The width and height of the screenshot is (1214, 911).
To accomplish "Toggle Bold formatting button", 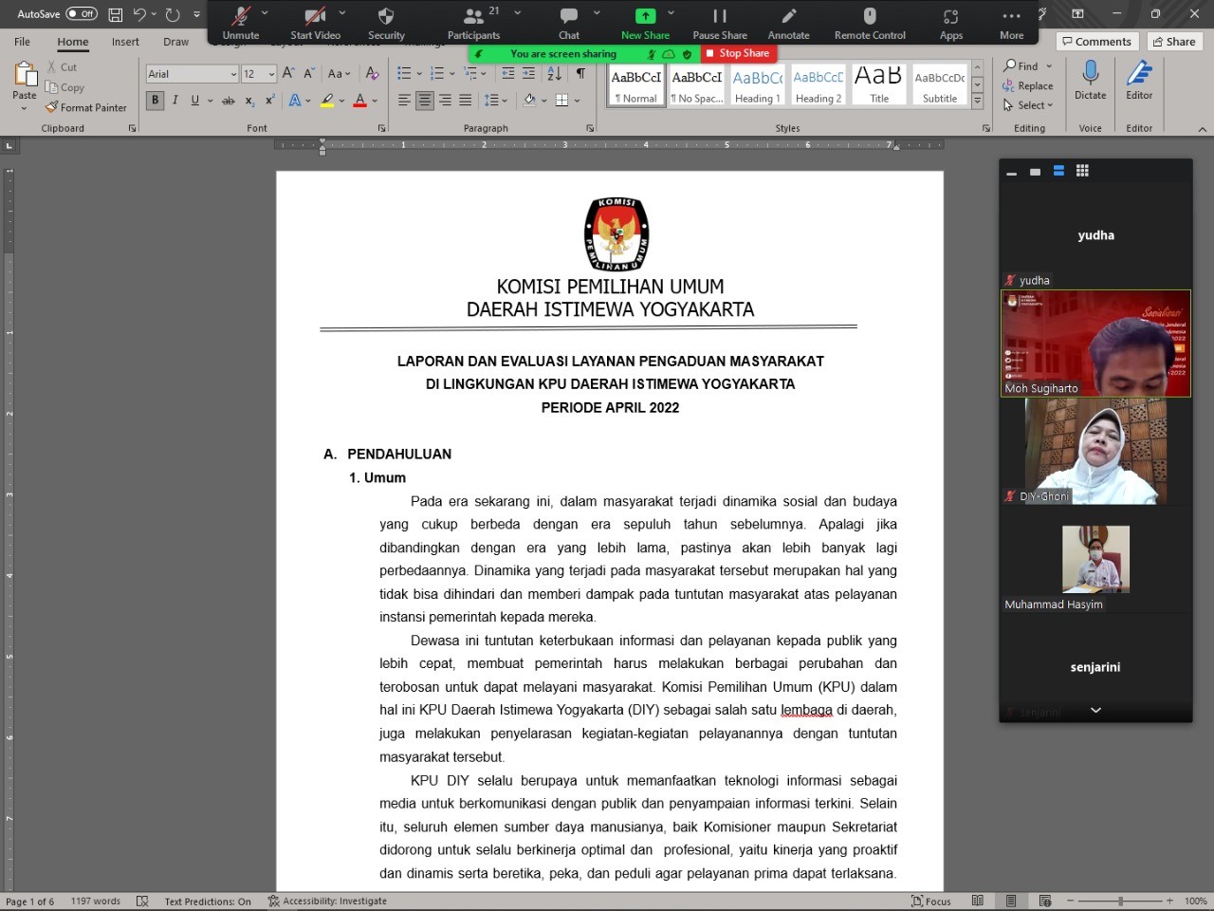I will (x=155, y=100).
